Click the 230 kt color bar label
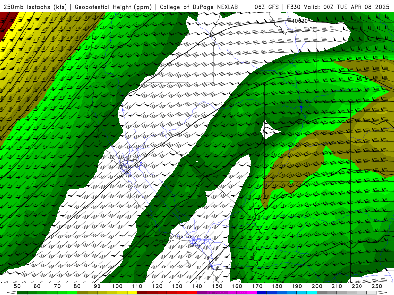Screen dimensions: 394x295 coord(377,286)
